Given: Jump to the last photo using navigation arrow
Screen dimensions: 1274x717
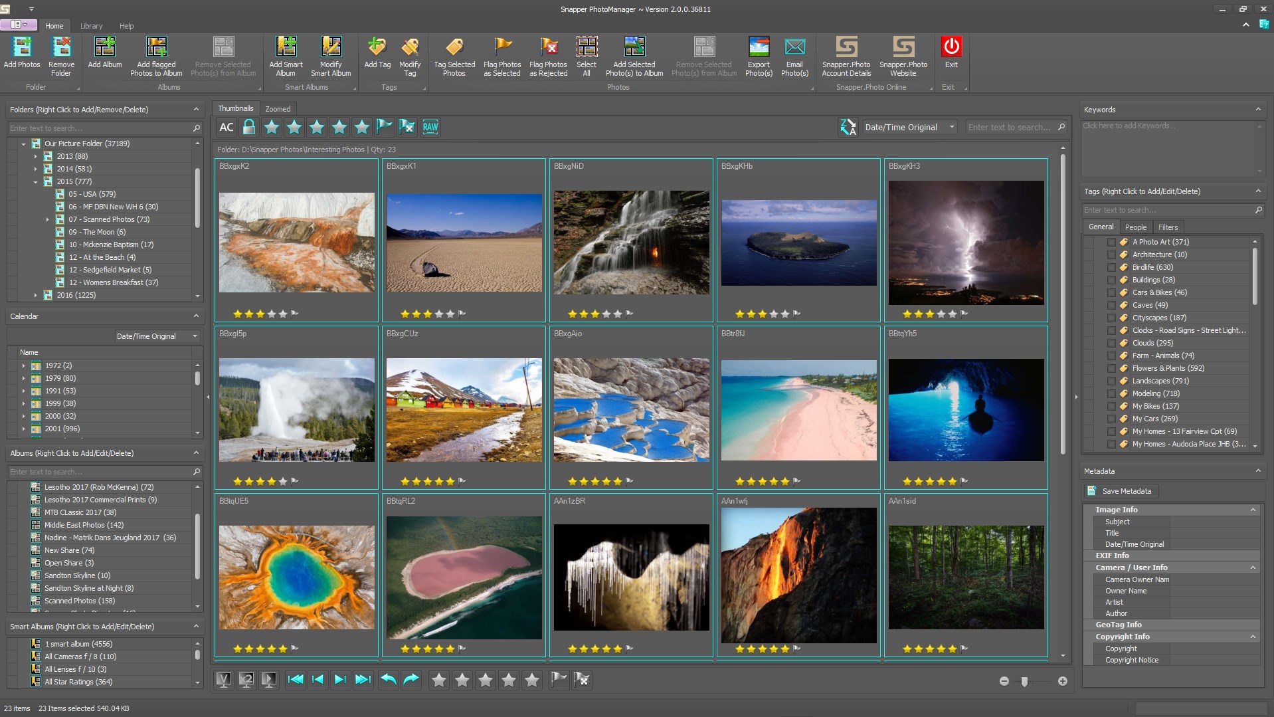Looking at the screenshot, I should [x=363, y=679].
